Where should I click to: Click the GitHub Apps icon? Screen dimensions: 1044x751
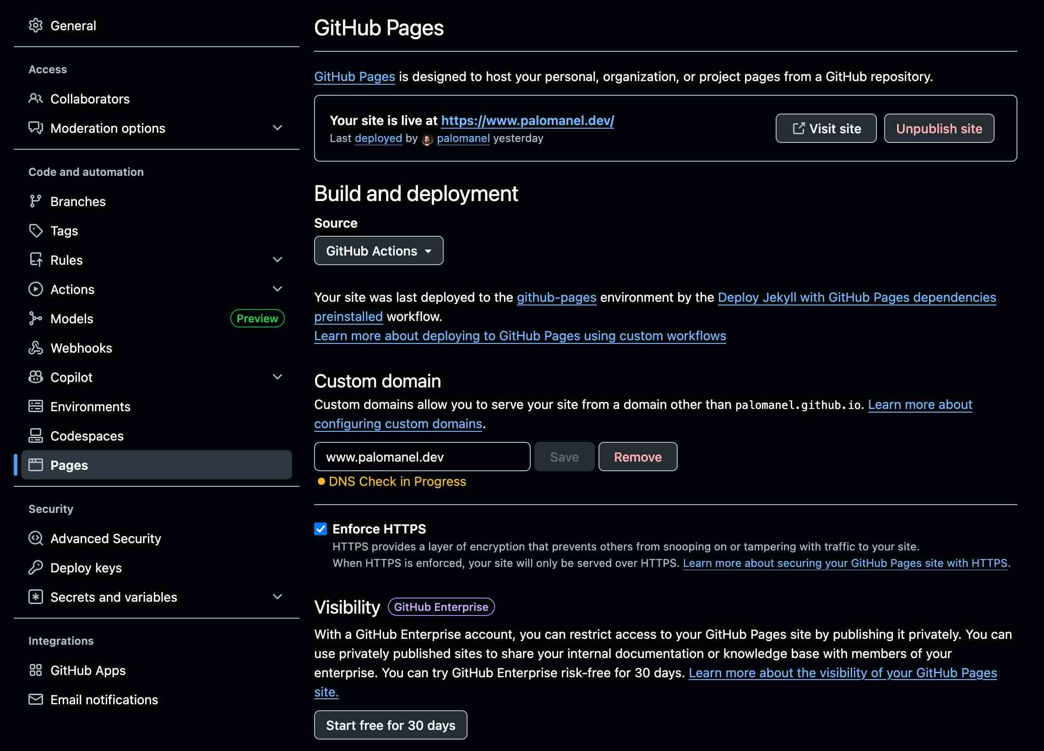pyautogui.click(x=36, y=670)
